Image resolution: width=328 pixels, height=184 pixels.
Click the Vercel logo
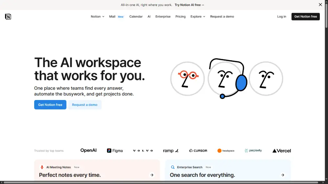(x=281, y=150)
